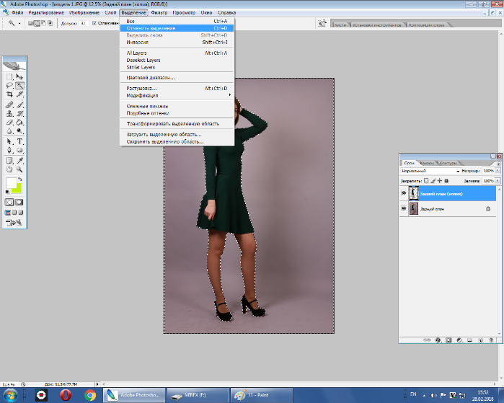The image size is (504, 403).
Task: Hide the 'Задний план' layer eye
Action: point(404,208)
